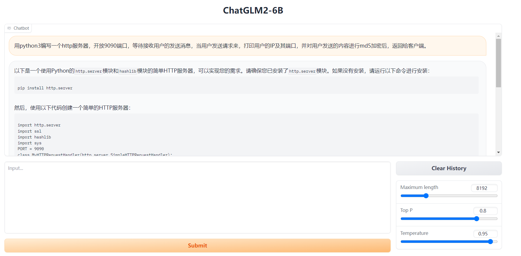
Task: Edit the Temperature value 0.95
Action: [485, 234]
